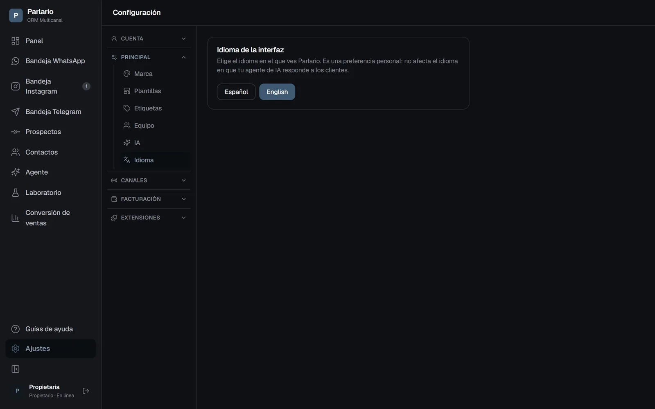Click the Marca palette icon
Image resolution: width=655 pixels, height=409 pixels.
[x=127, y=74]
